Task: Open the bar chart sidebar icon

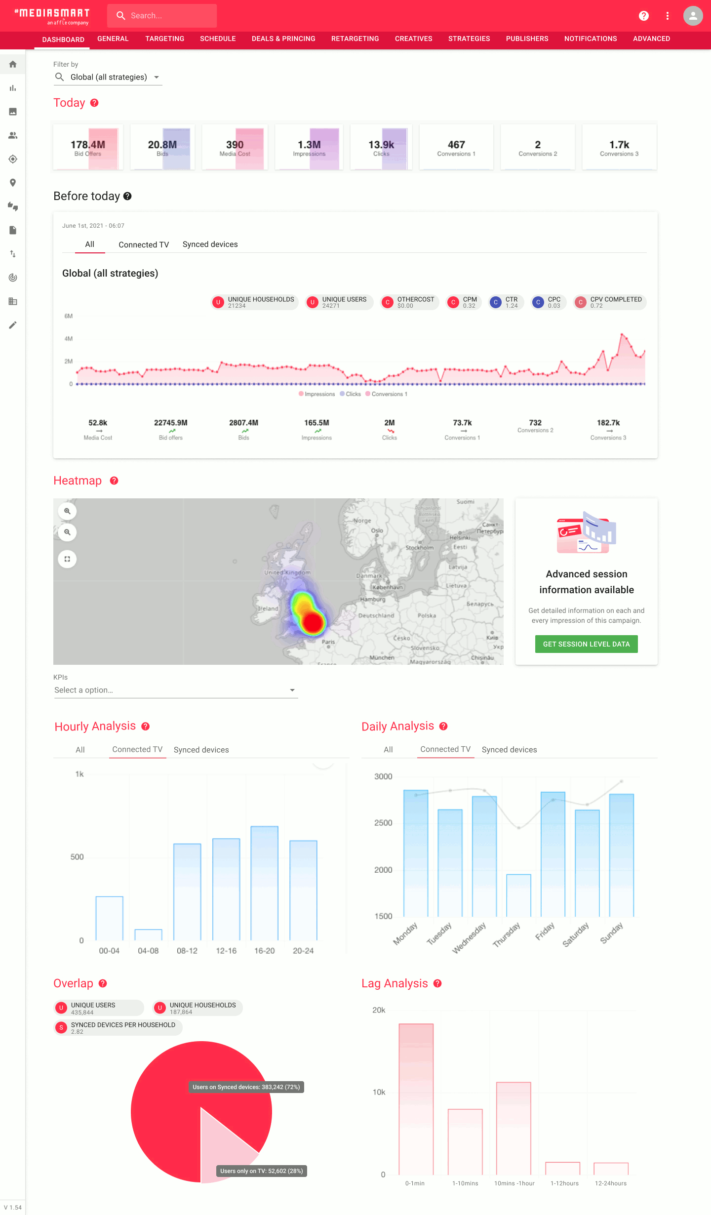Action: click(x=13, y=88)
